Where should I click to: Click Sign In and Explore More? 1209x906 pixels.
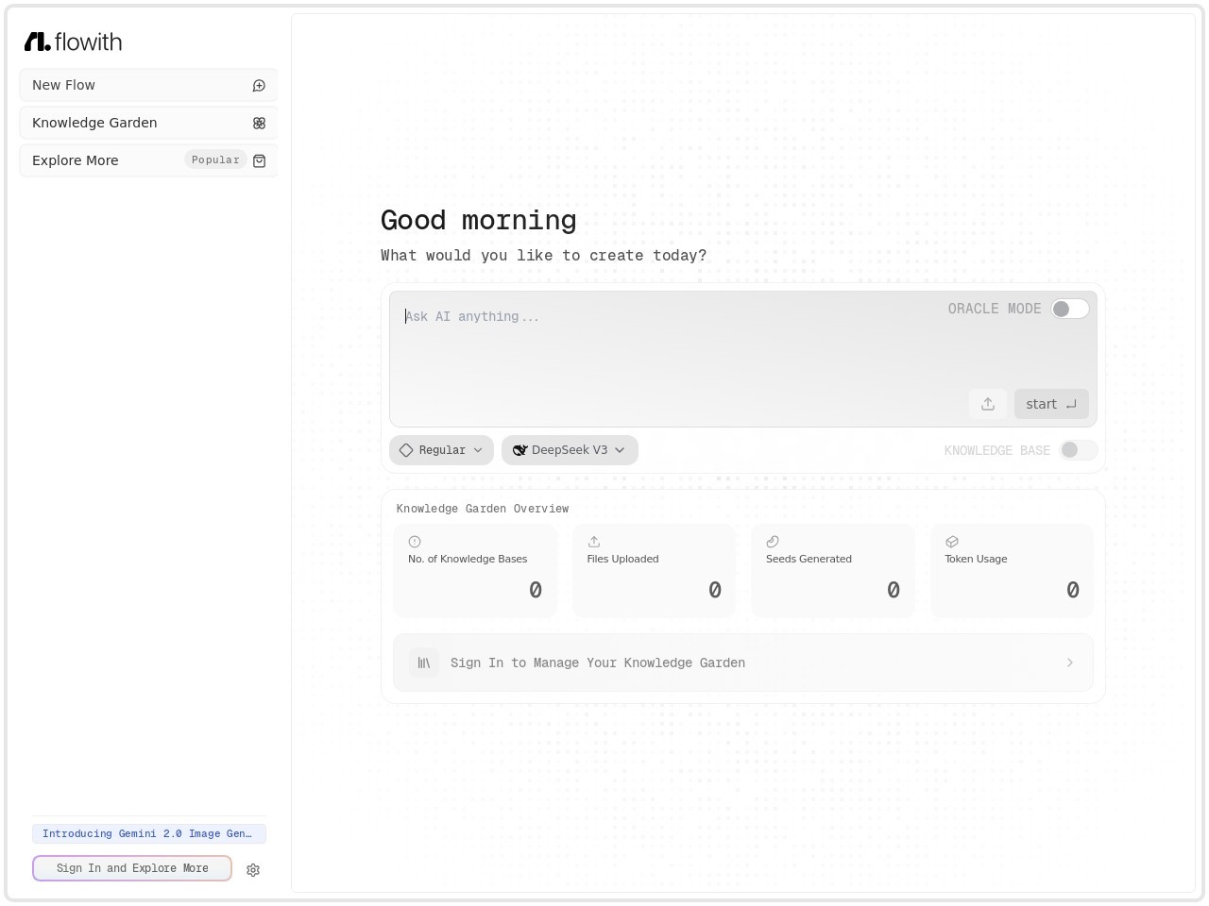(x=132, y=868)
